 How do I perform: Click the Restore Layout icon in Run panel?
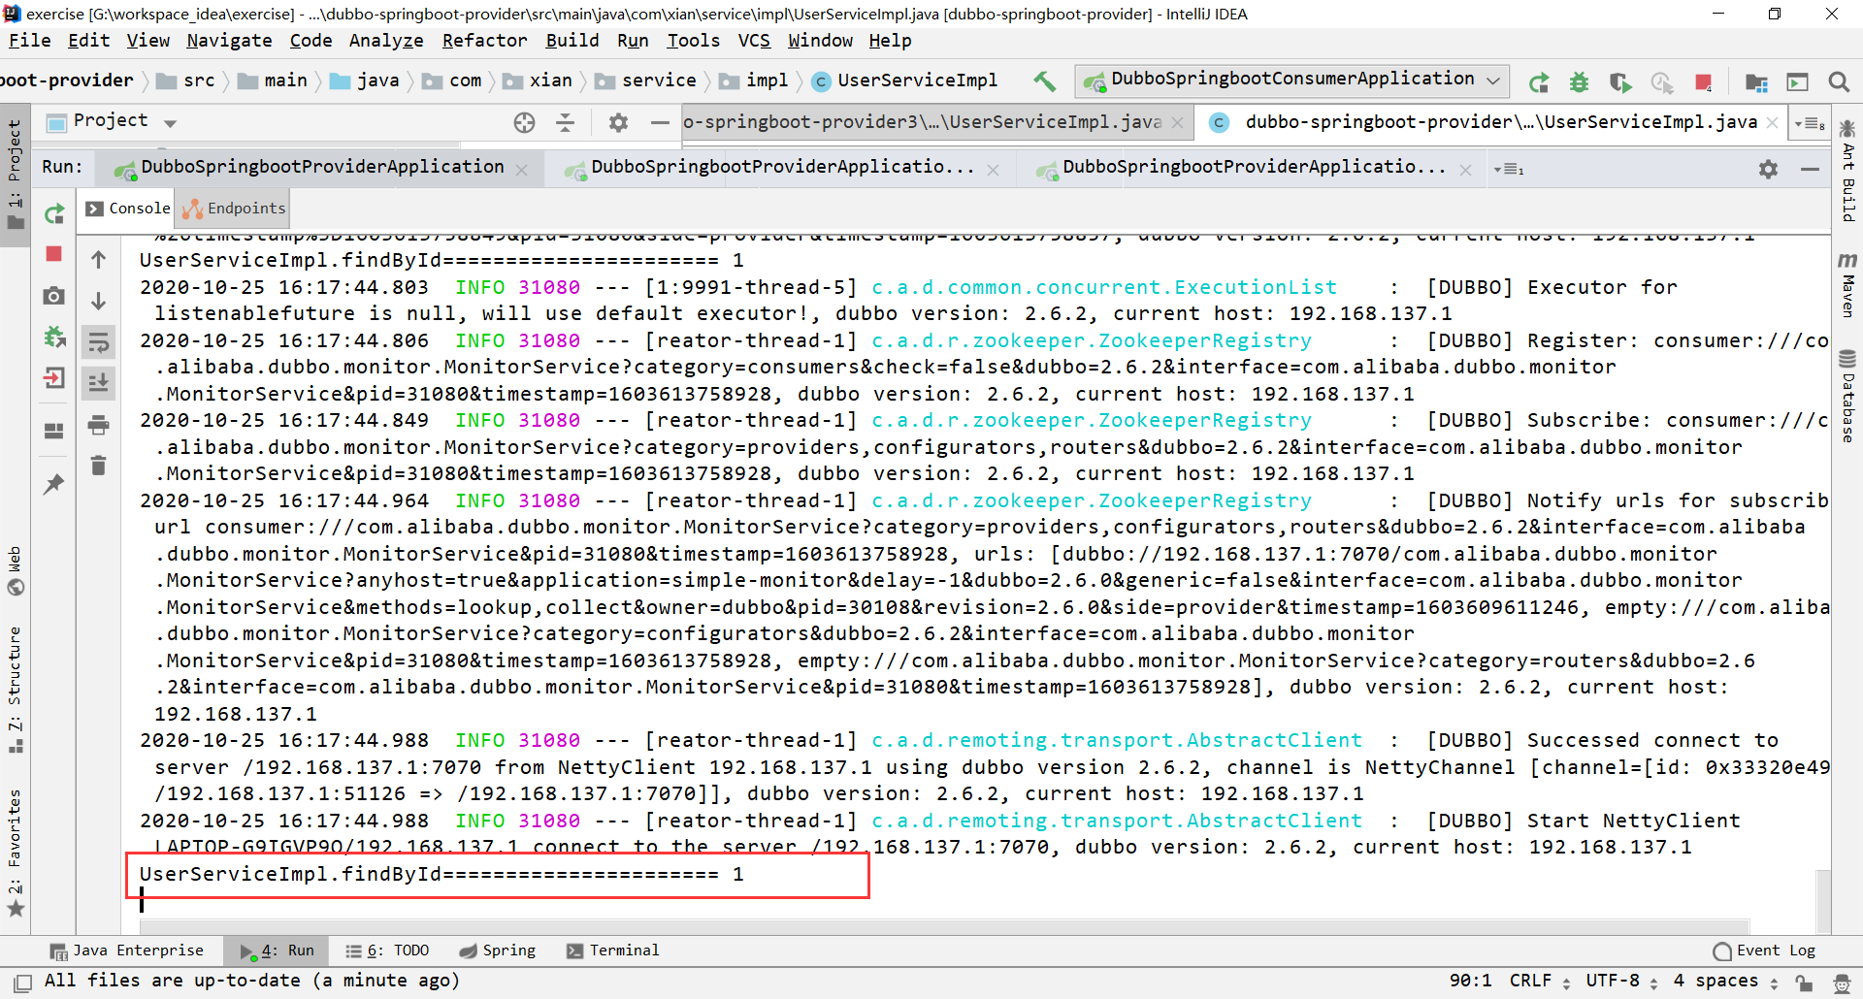tap(54, 430)
